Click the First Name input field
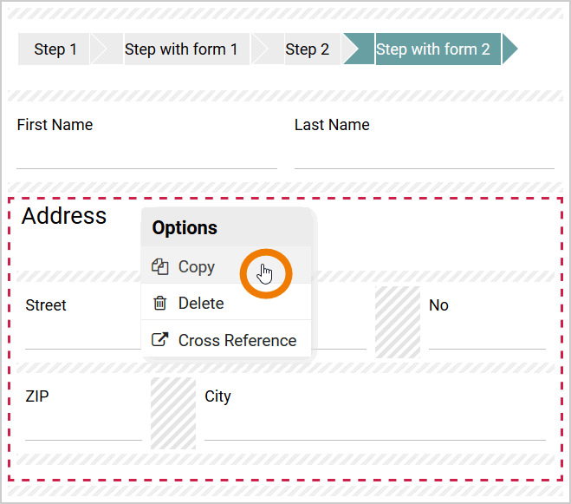This screenshot has height=504, width=571. (x=146, y=154)
